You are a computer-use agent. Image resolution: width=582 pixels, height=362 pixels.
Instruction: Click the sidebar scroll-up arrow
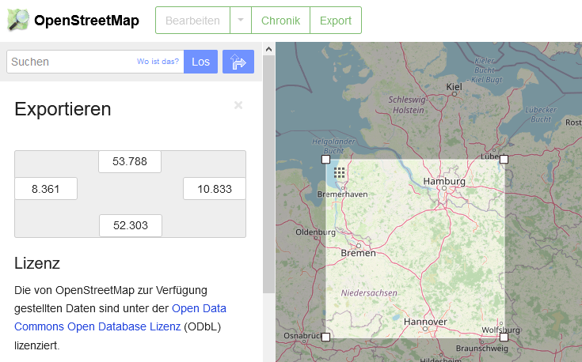pyautogui.click(x=268, y=49)
